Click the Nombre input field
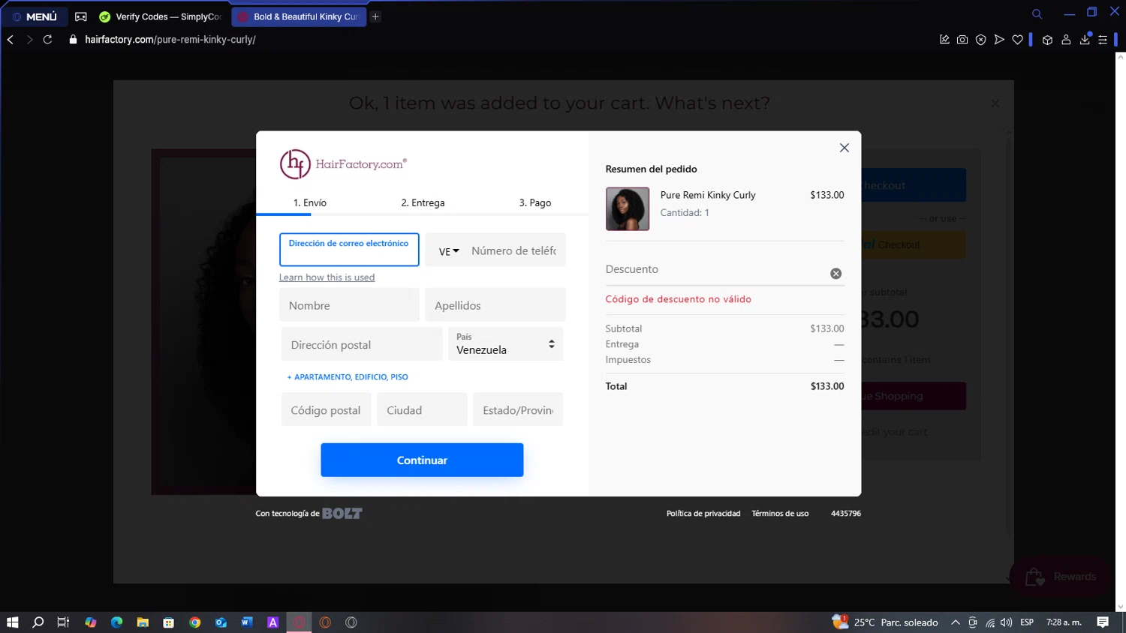The width and height of the screenshot is (1126, 633). pos(349,305)
